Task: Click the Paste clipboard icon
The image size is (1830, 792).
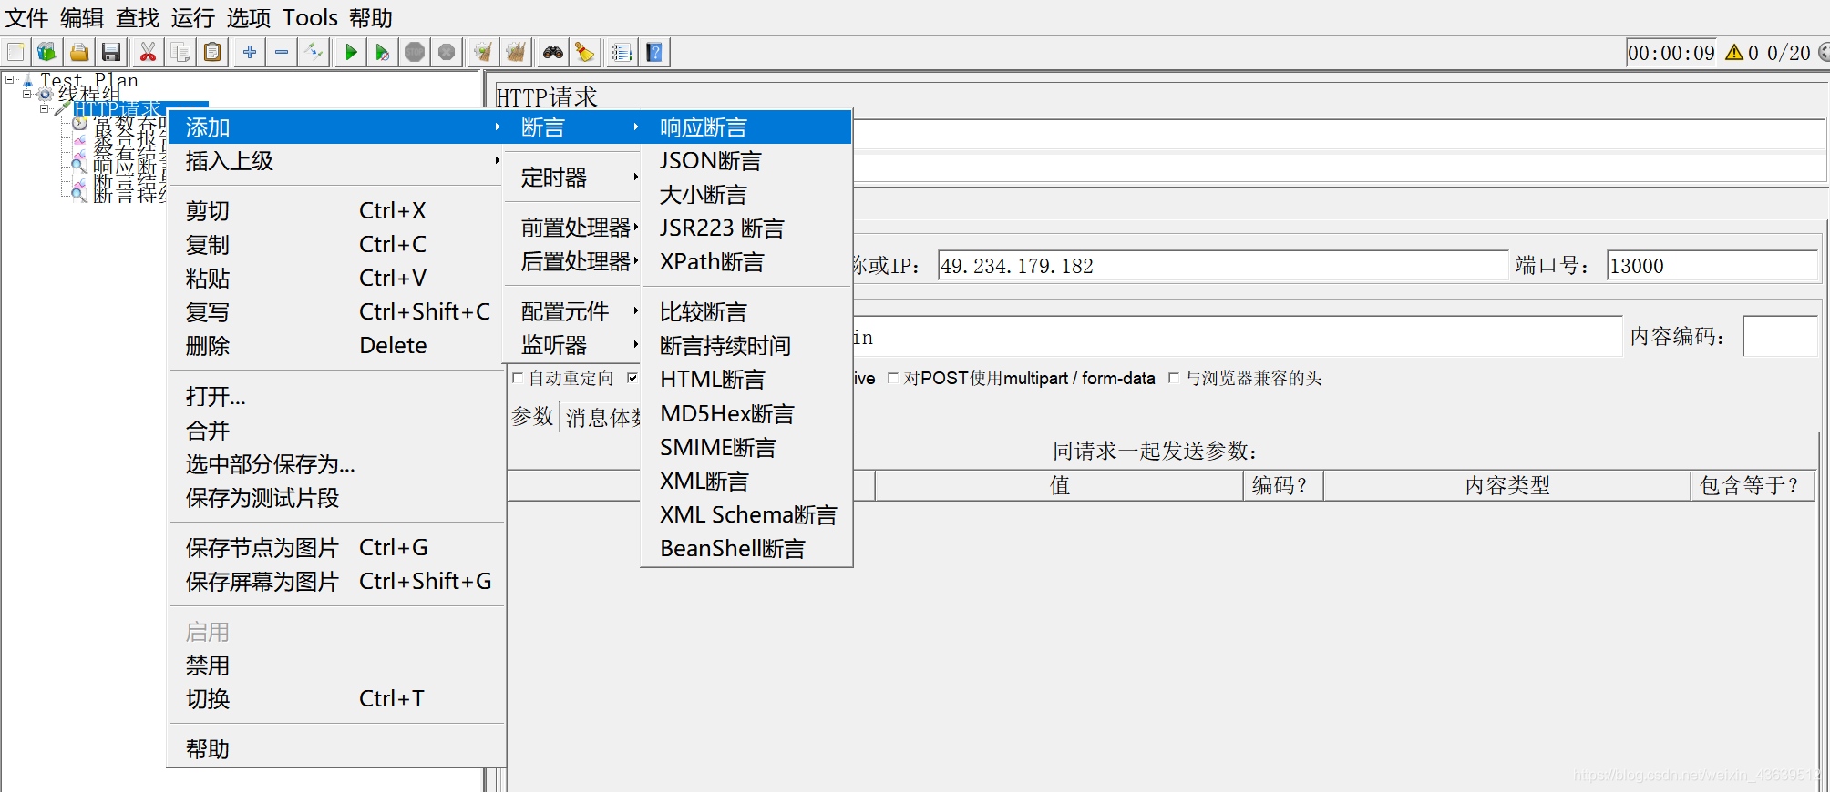Action: (x=212, y=52)
